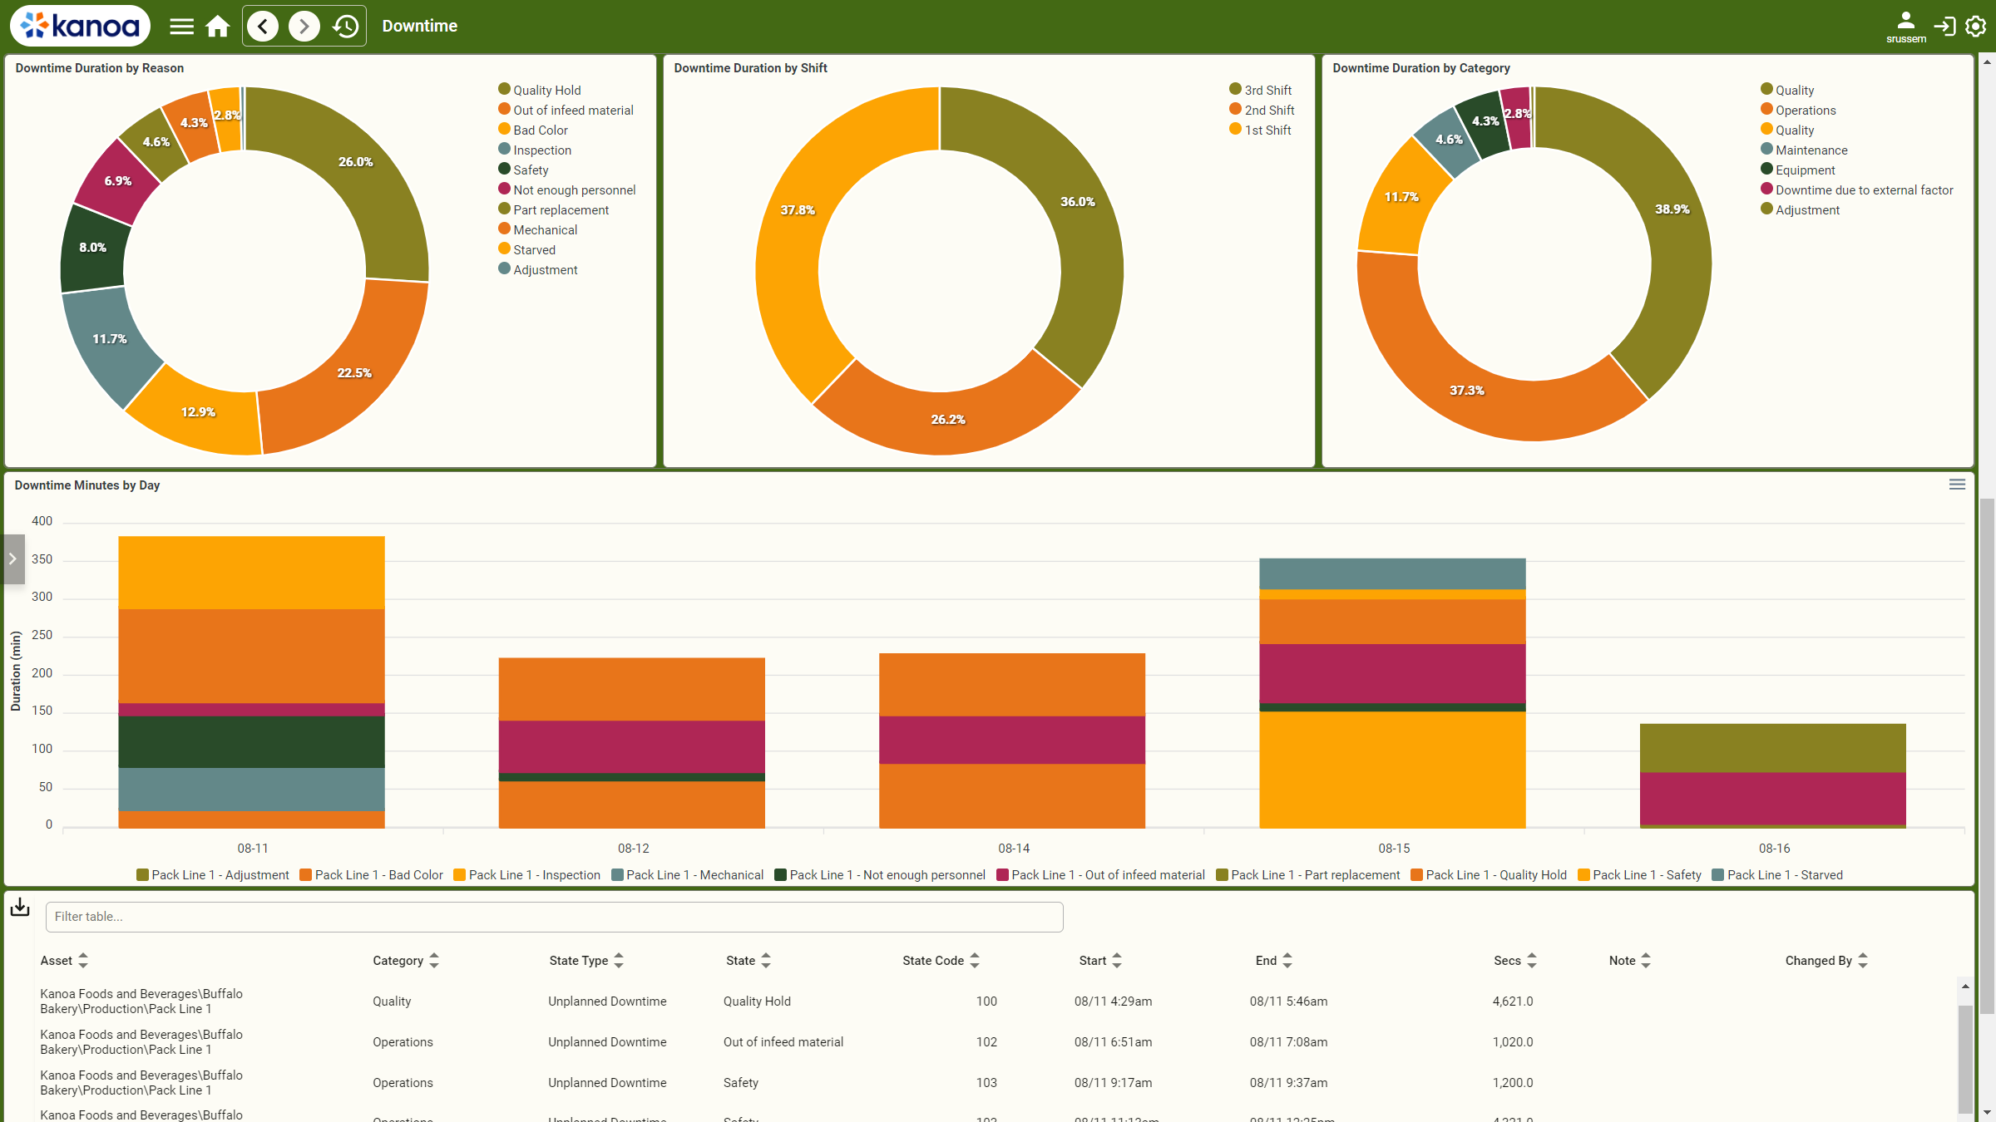Navigate forward with the right chevron button
1996x1122 pixels.
[304, 27]
